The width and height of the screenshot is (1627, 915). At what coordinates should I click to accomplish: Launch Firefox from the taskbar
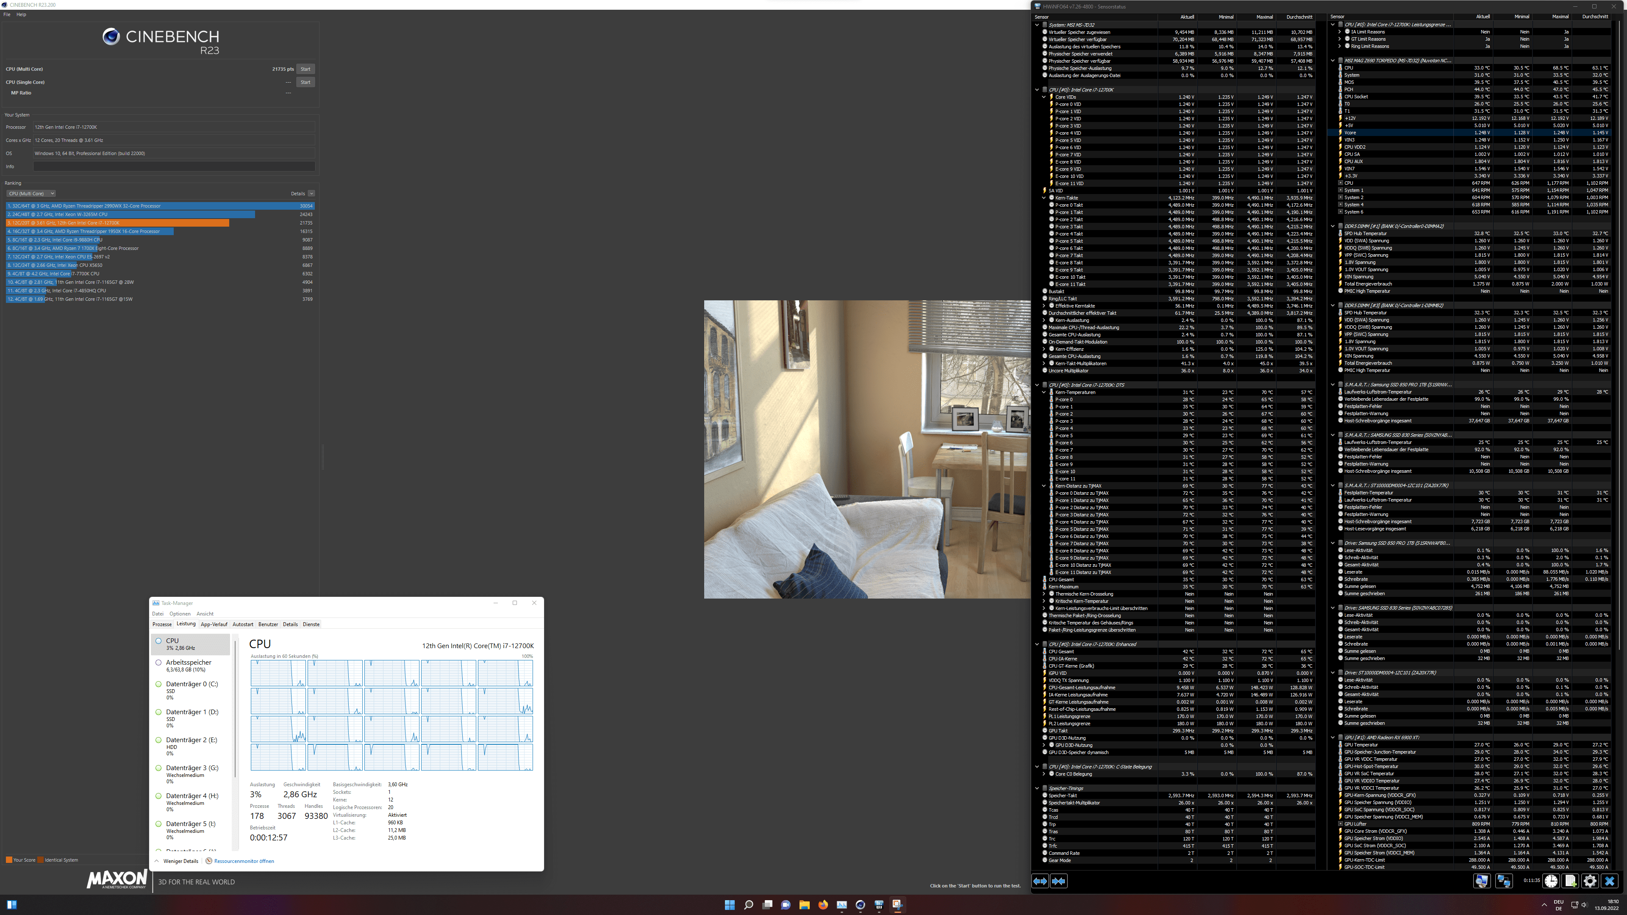tap(823, 904)
